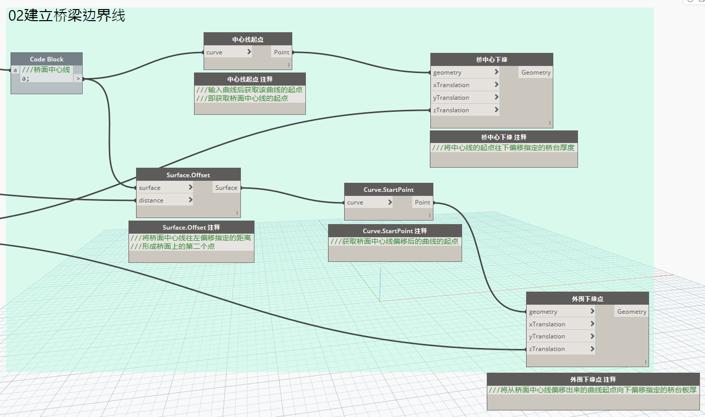Image resolution: width=705 pixels, height=417 pixels.
Task: Select the Surface.Offset node title bar
Action: coord(188,175)
